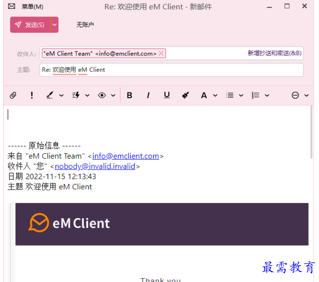Screen dimensions: 319x282
Task: Click 新增抄送和密送(&B) link
Action: [275, 53]
